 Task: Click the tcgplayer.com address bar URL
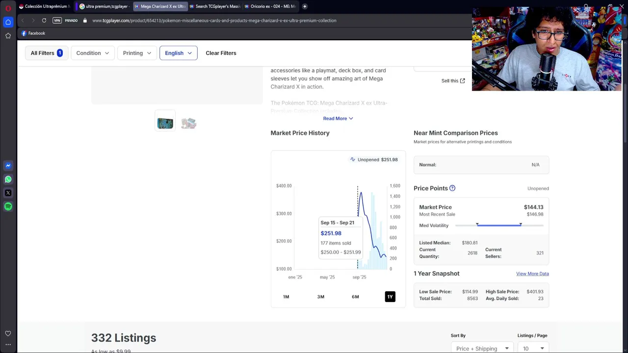[214, 21]
